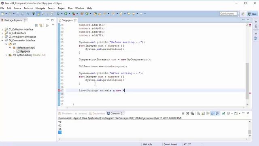Switch to the Javadoc tab
Viewport: 259px width, 146px height.
(81, 114)
